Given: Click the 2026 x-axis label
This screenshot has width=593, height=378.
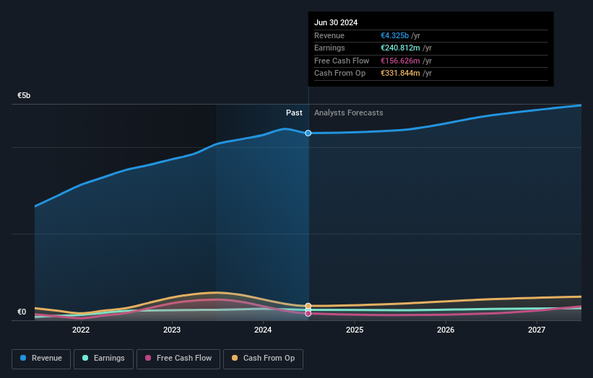Looking at the screenshot, I should 446,330.
